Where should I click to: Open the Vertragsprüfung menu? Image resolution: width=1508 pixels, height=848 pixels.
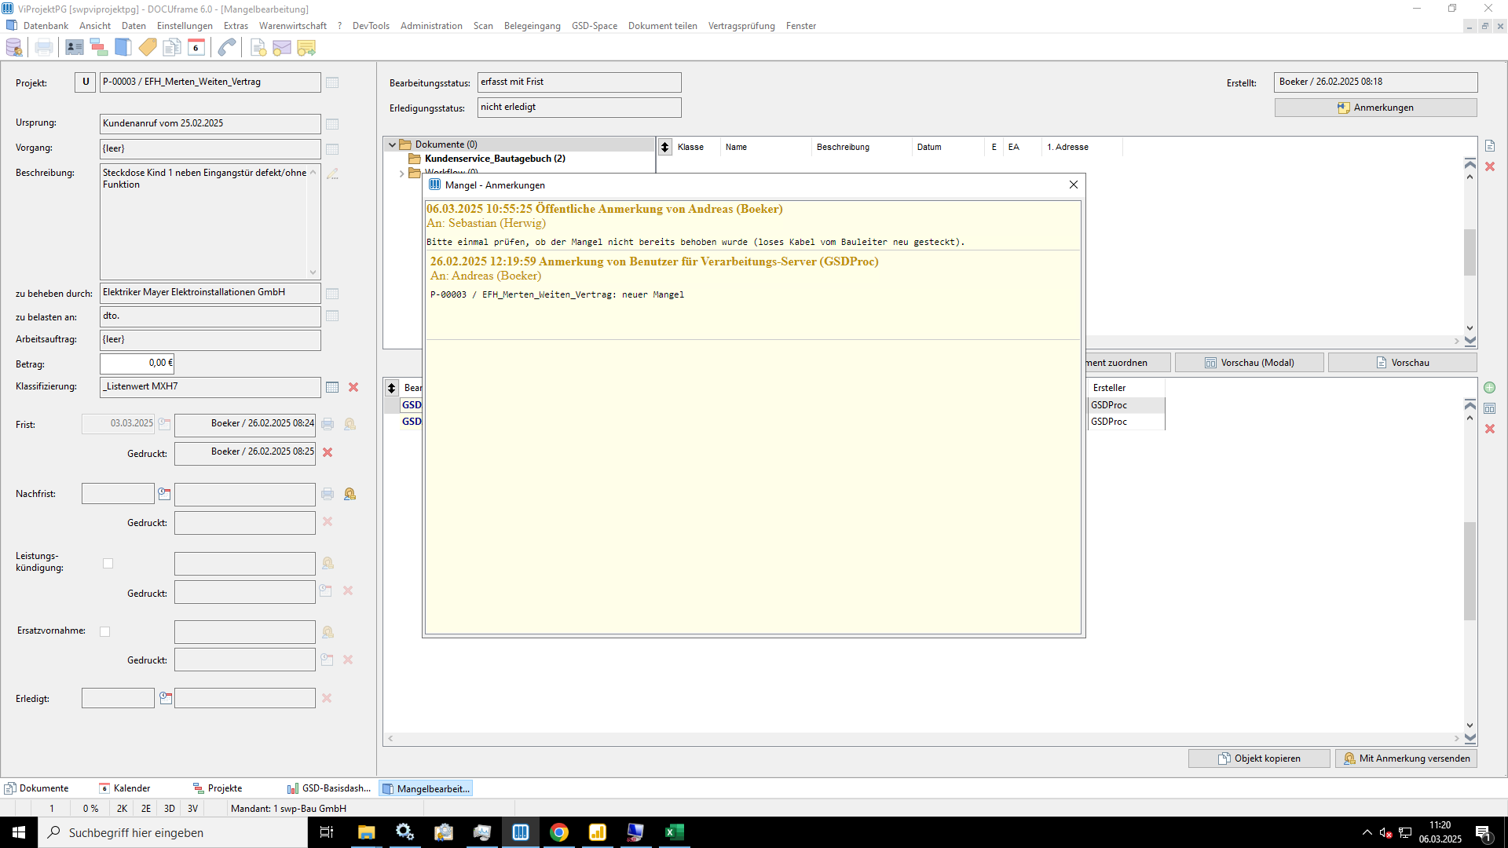741,26
